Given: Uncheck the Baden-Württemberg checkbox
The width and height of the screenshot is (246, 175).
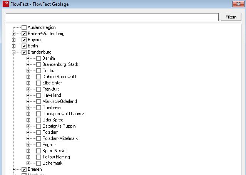Looking at the screenshot, I should [x=24, y=34].
